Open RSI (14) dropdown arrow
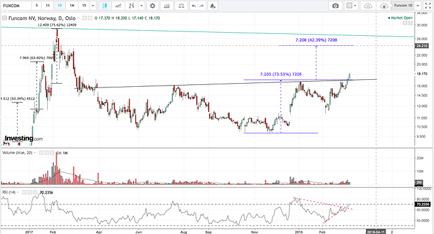Image resolution: width=434 pixels, height=234 pixels. click(x=18, y=192)
